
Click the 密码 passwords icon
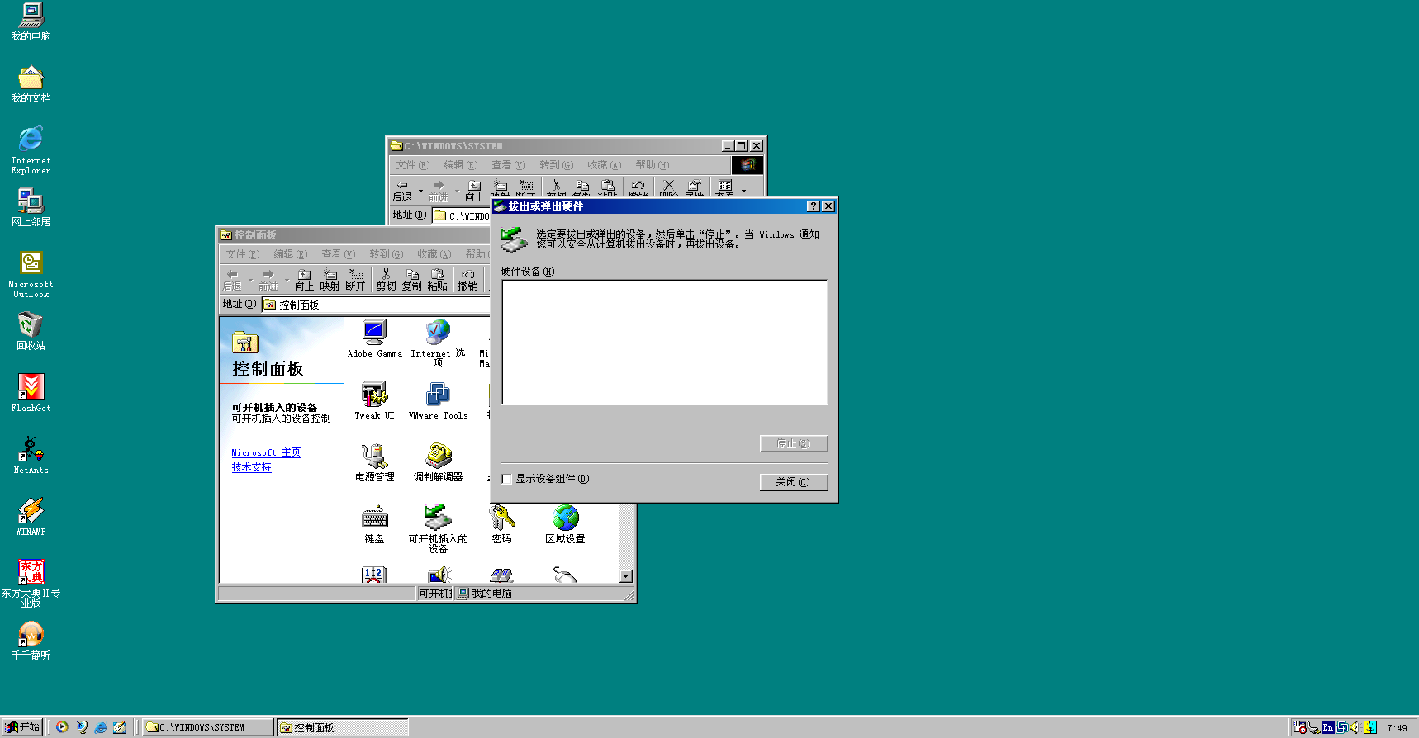coord(501,518)
